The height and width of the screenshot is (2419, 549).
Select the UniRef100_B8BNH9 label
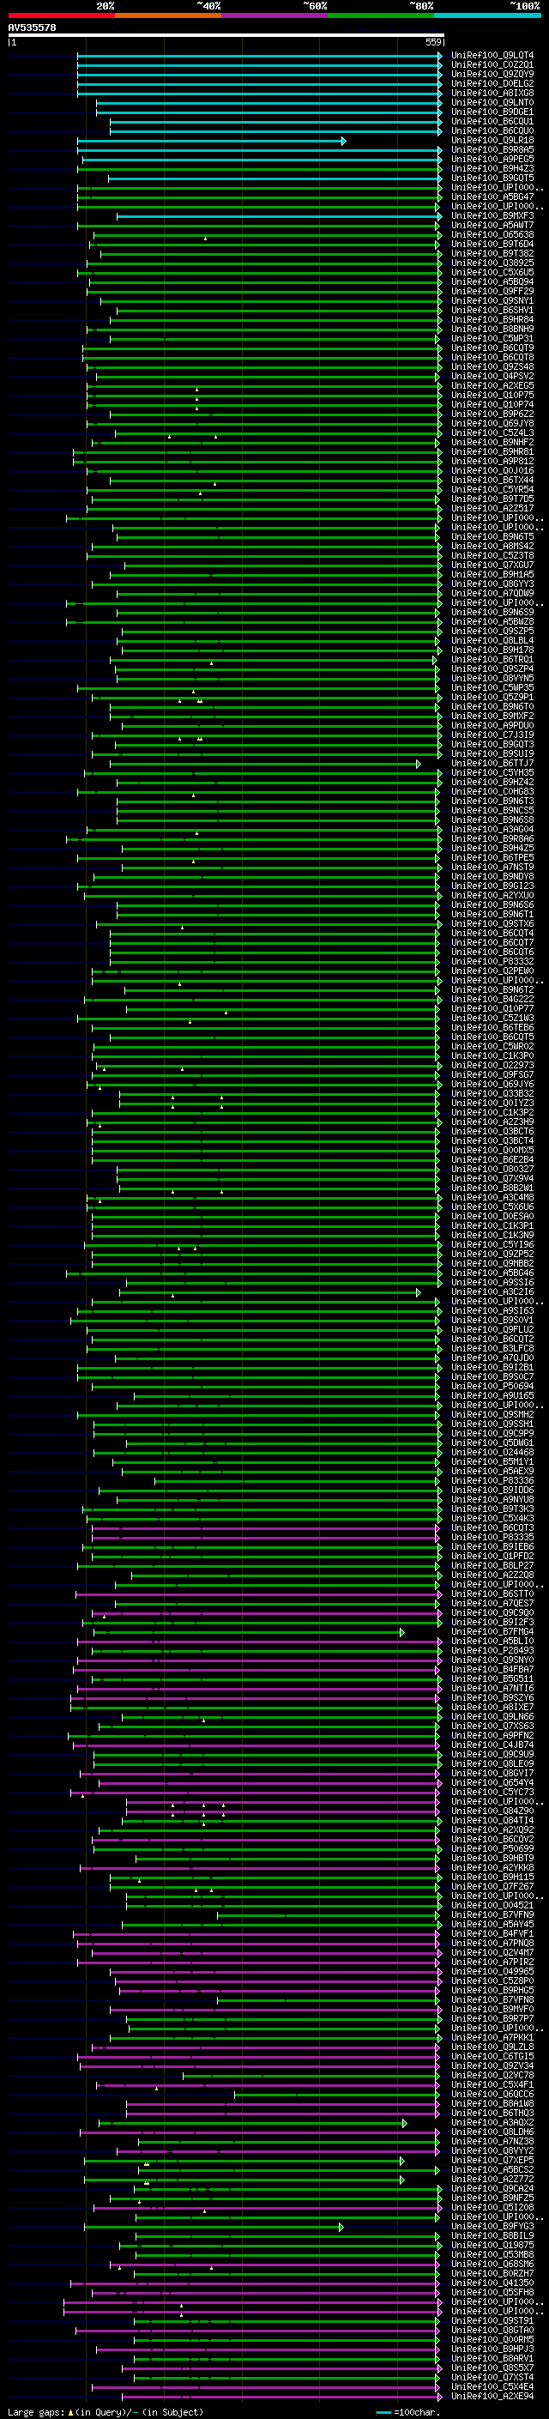[x=492, y=329]
